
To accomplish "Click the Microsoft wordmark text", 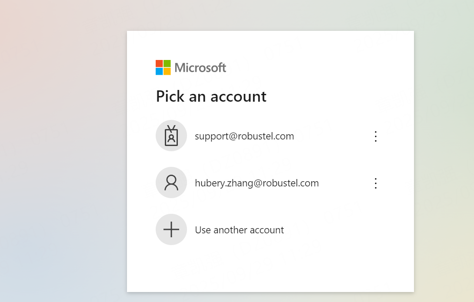I will (200, 68).
